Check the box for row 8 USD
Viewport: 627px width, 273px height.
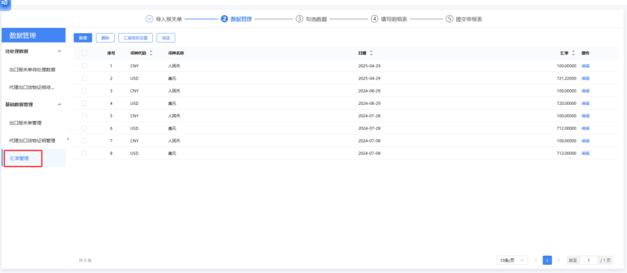click(x=84, y=153)
